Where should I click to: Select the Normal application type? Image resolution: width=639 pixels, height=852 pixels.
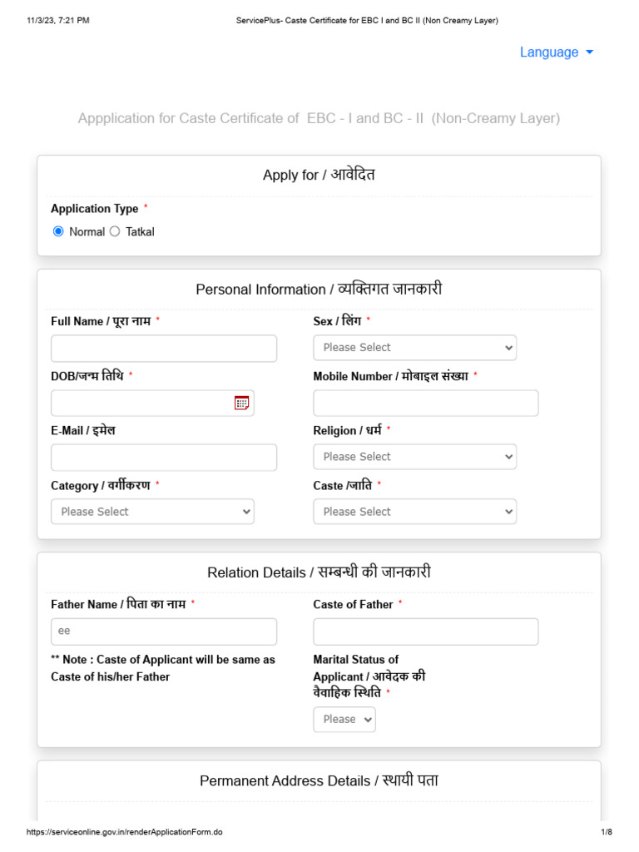[x=58, y=232]
